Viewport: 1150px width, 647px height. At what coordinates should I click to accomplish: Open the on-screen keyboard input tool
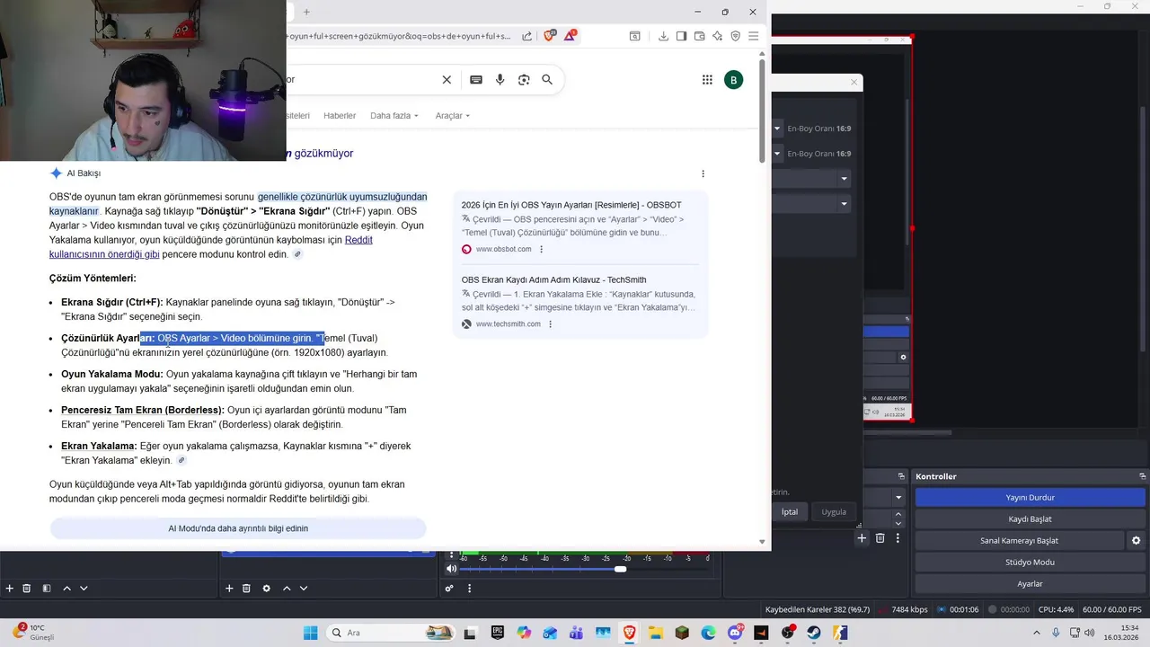pos(476,79)
